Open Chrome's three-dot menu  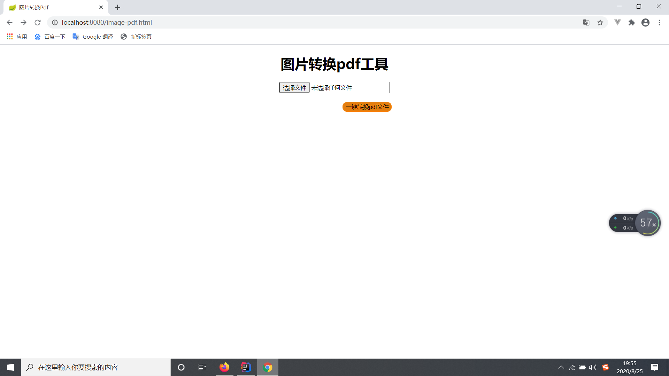[659, 22]
